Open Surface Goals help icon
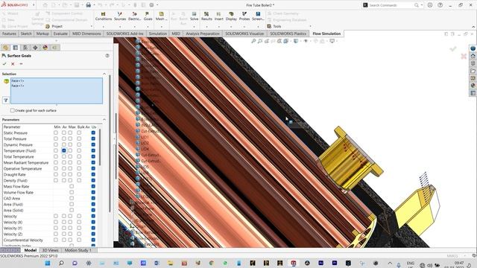Screen dimensions: 477x268 [x=107, y=56]
